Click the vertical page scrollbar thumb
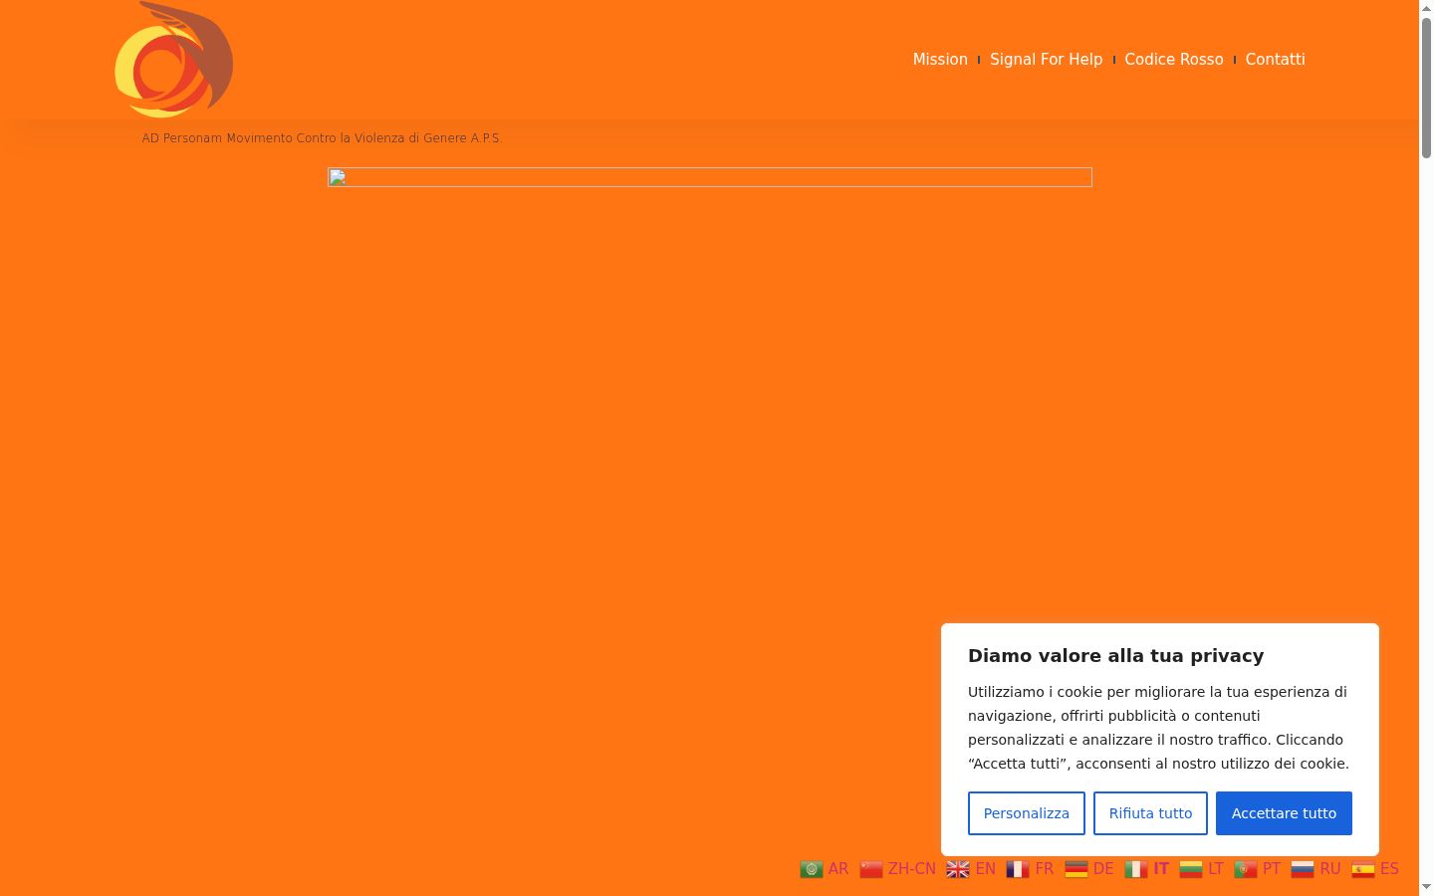 (1426, 88)
